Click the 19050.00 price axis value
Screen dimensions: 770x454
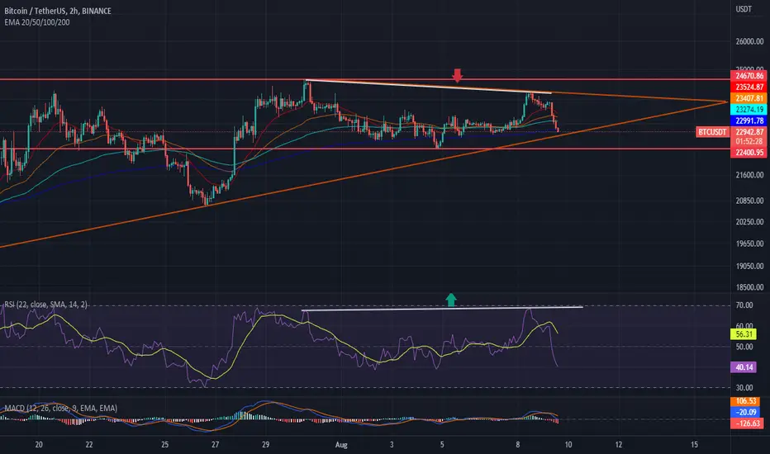pos(749,266)
